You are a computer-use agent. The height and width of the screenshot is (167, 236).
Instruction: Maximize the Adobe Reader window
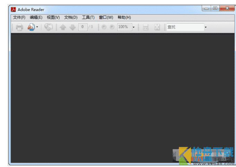click(215, 8)
